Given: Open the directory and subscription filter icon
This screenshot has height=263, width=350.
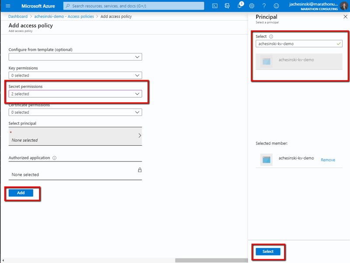Looking at the screenshot, I should pos(227,6).
